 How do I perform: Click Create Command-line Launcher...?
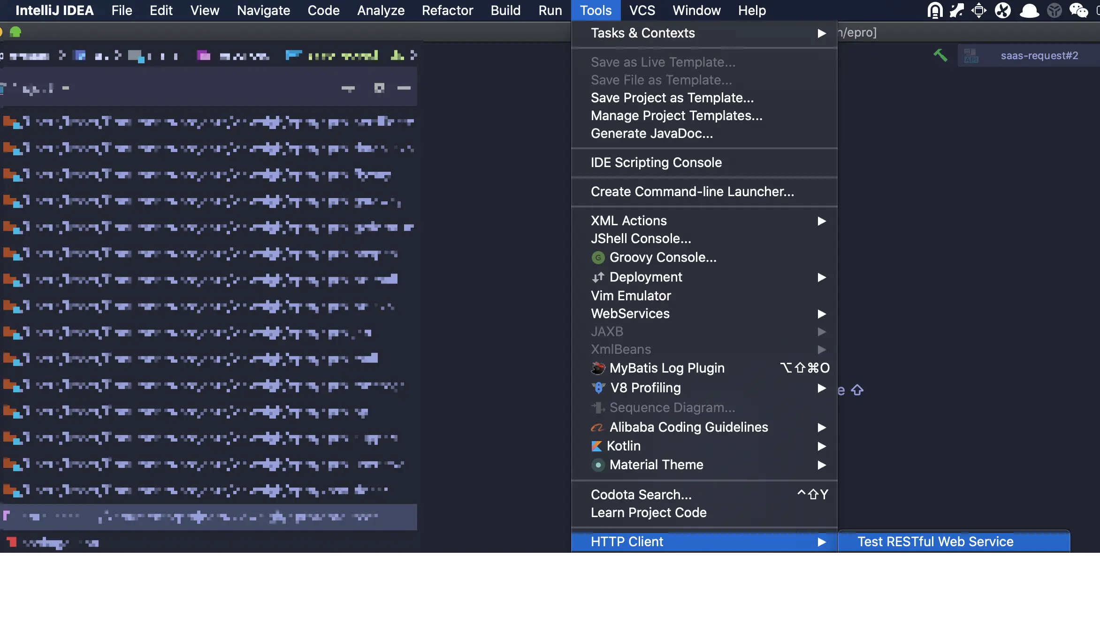coord(692,192)
